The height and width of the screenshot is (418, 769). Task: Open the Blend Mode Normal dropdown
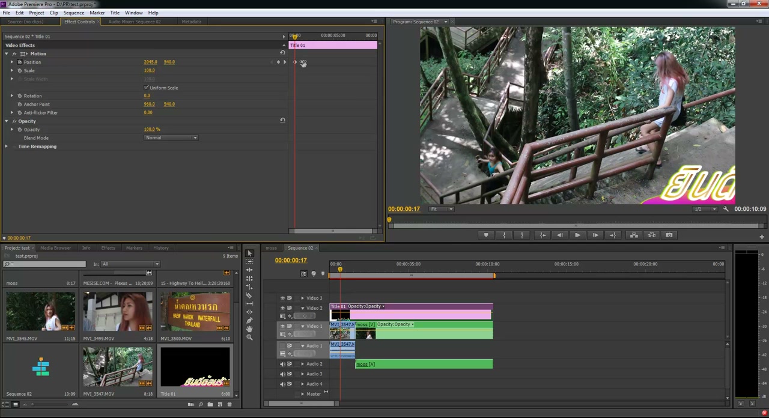[171, 138]
